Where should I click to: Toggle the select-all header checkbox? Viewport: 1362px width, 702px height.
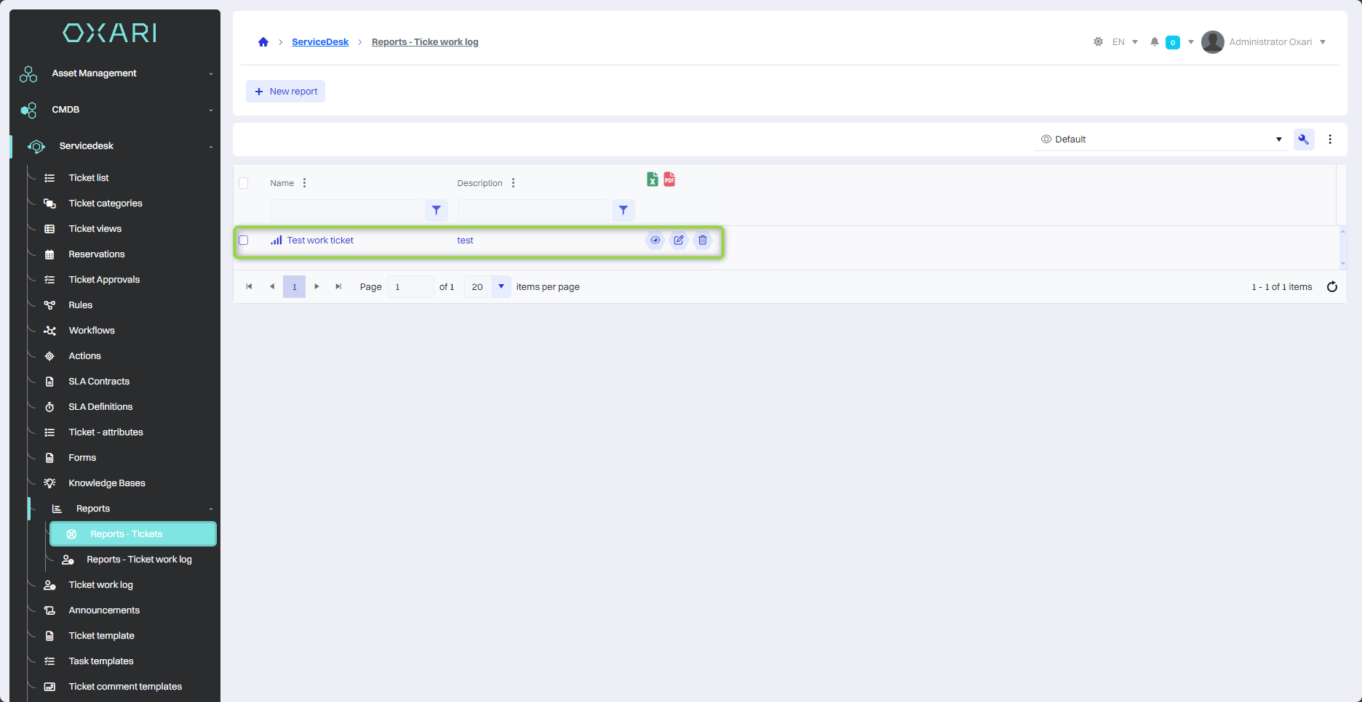pyautogui.click(x=244, y=183)
